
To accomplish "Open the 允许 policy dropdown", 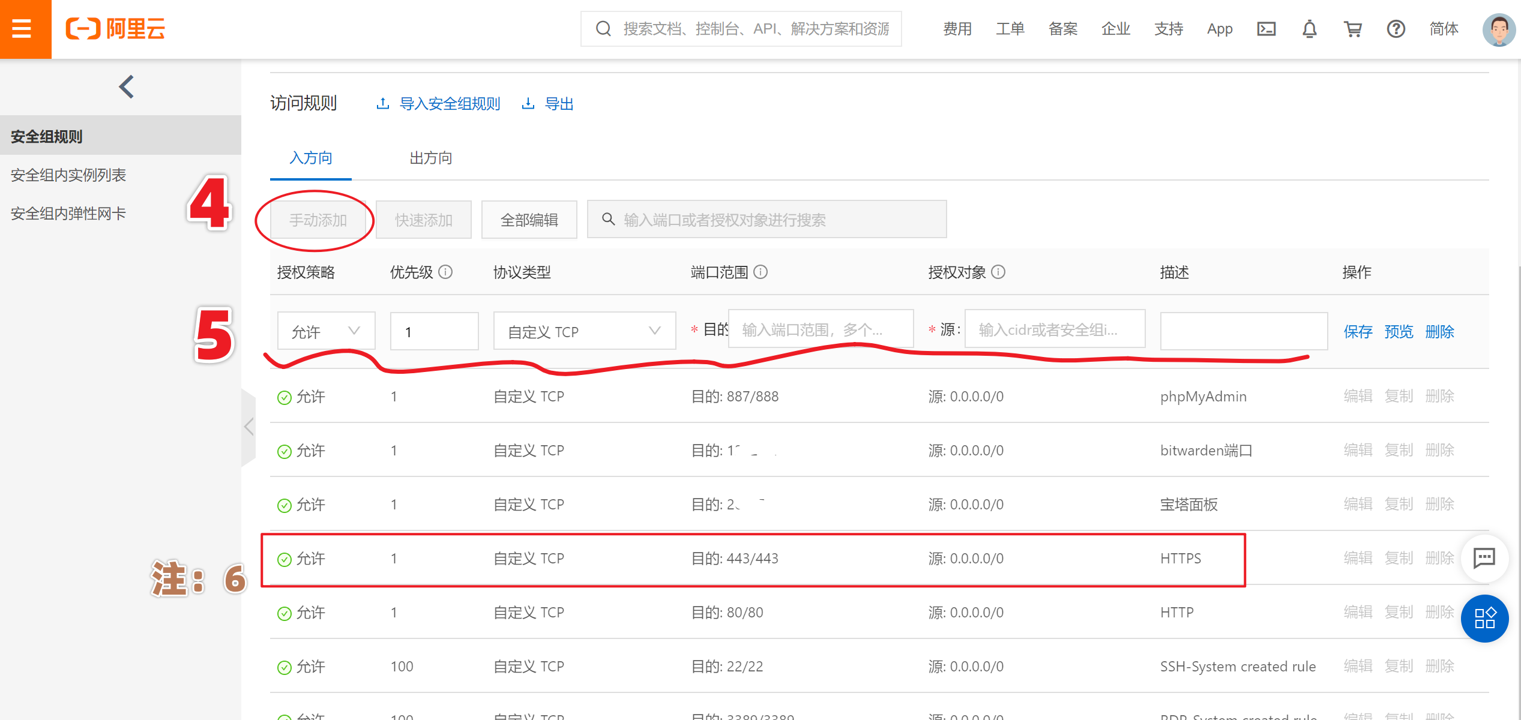I will pyautogui.click(x=326, y=331).
